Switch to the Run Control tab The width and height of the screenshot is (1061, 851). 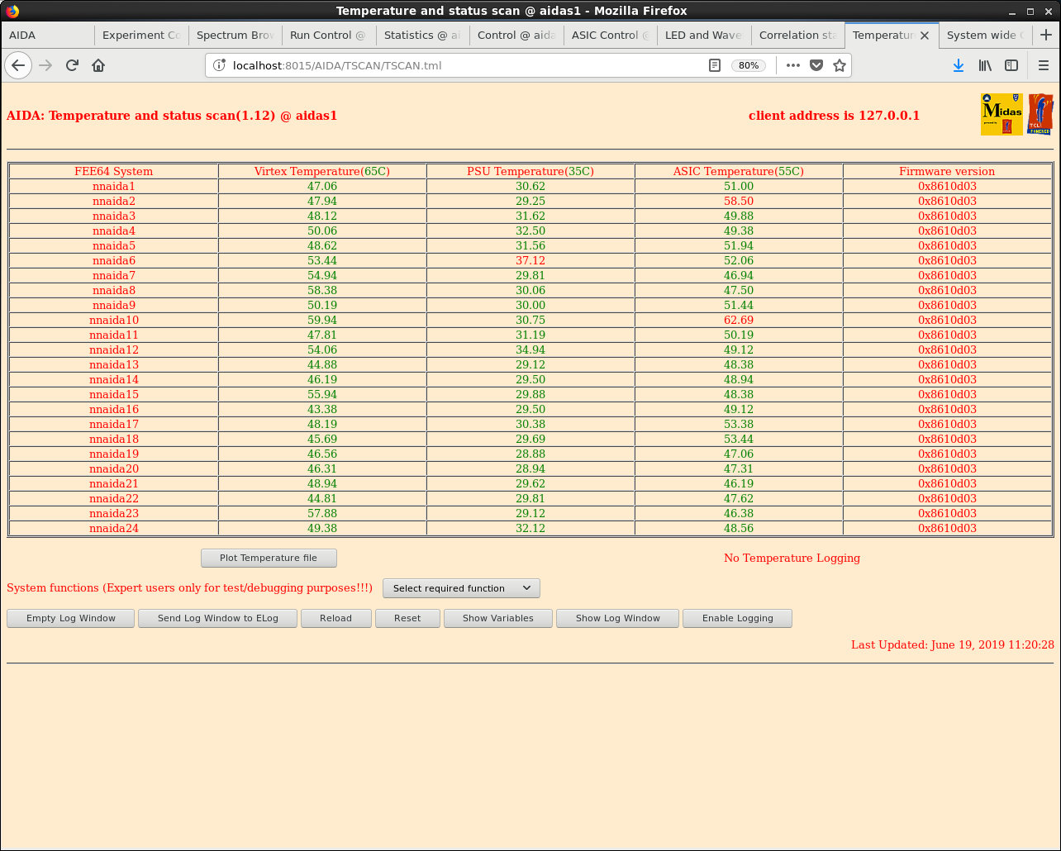point(328,35)
